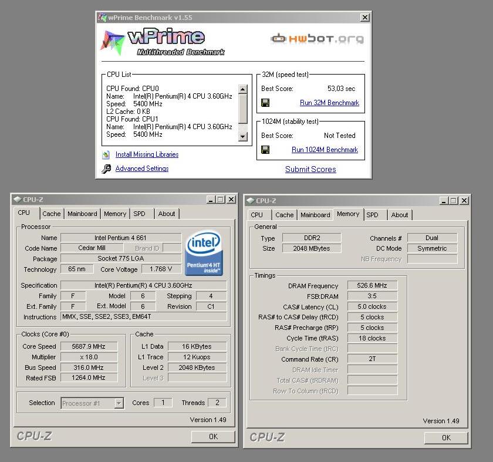Close the right CPU-Z Memory window
The height and width of the screenshot is (462, 493).
coord(464,201)
